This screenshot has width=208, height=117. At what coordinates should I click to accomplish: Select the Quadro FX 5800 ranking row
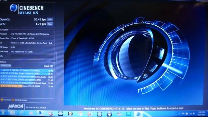click(x=27, y=74)
